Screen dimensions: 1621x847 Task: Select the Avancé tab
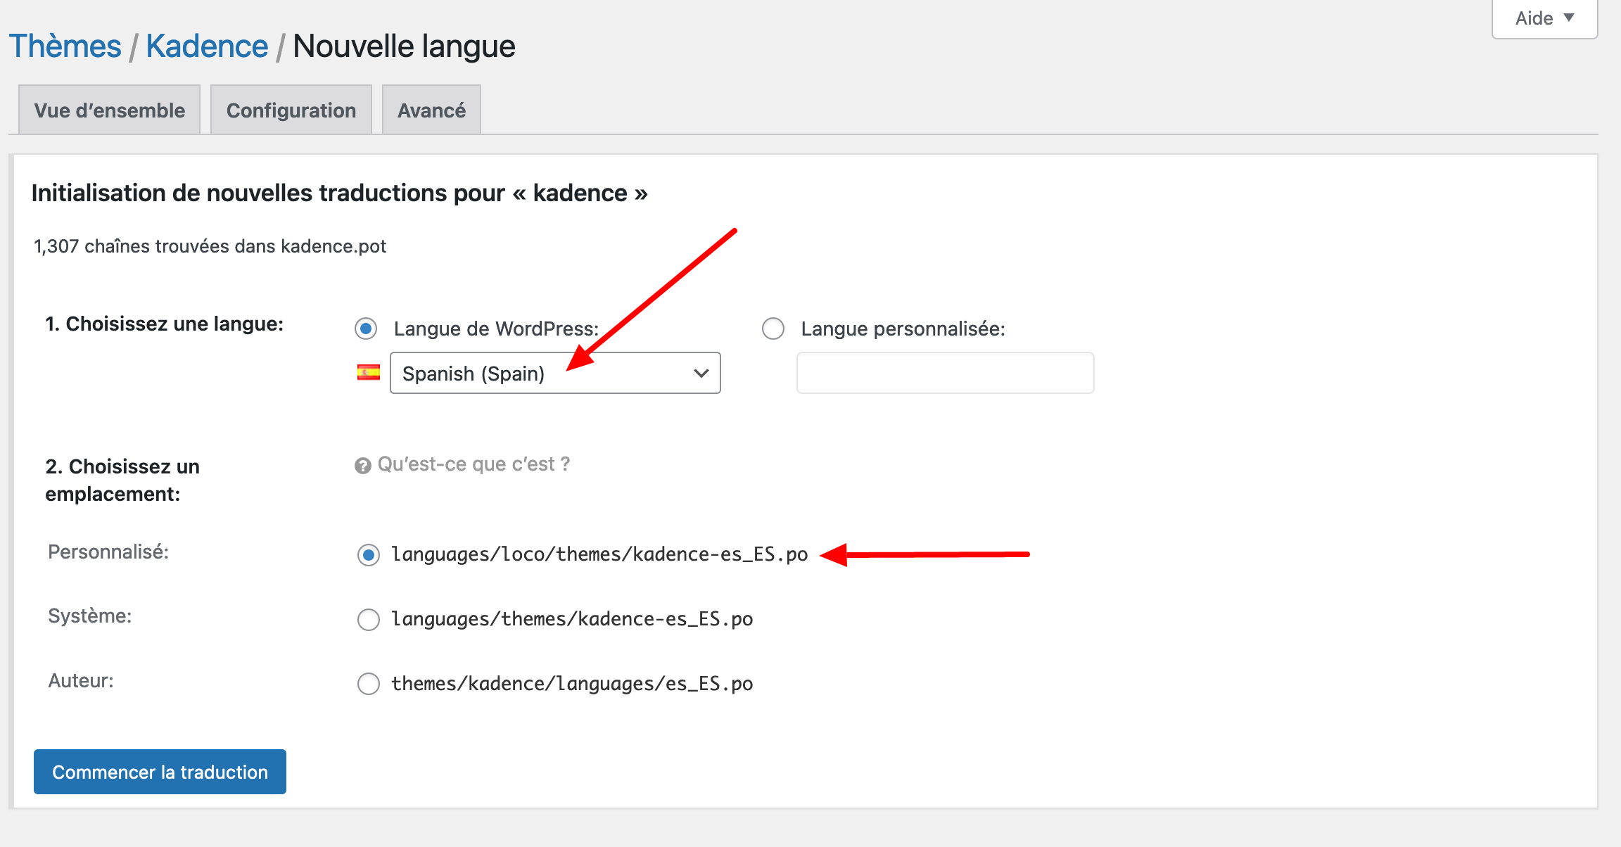[431, 110]
